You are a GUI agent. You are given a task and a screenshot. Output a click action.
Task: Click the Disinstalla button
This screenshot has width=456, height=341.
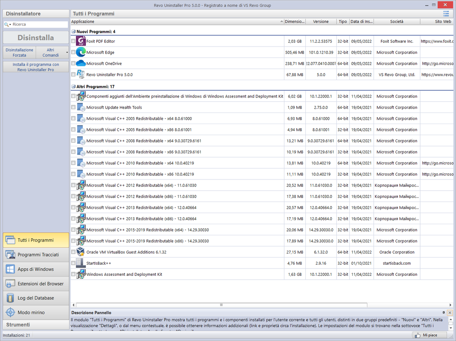click(x=36, y=38)
